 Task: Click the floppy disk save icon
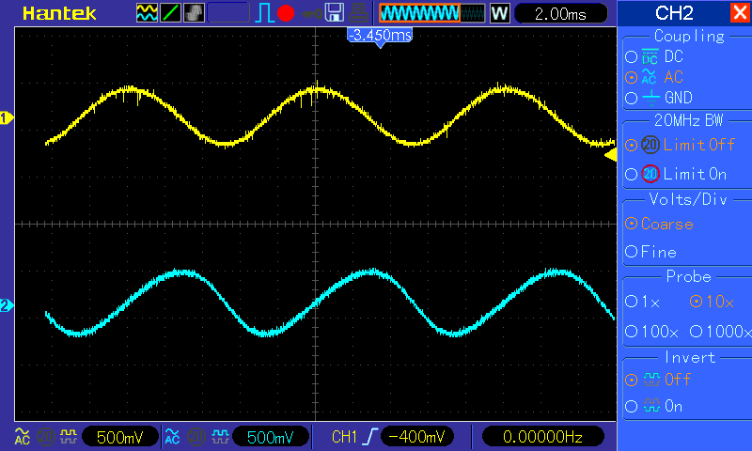coord(335,12)
